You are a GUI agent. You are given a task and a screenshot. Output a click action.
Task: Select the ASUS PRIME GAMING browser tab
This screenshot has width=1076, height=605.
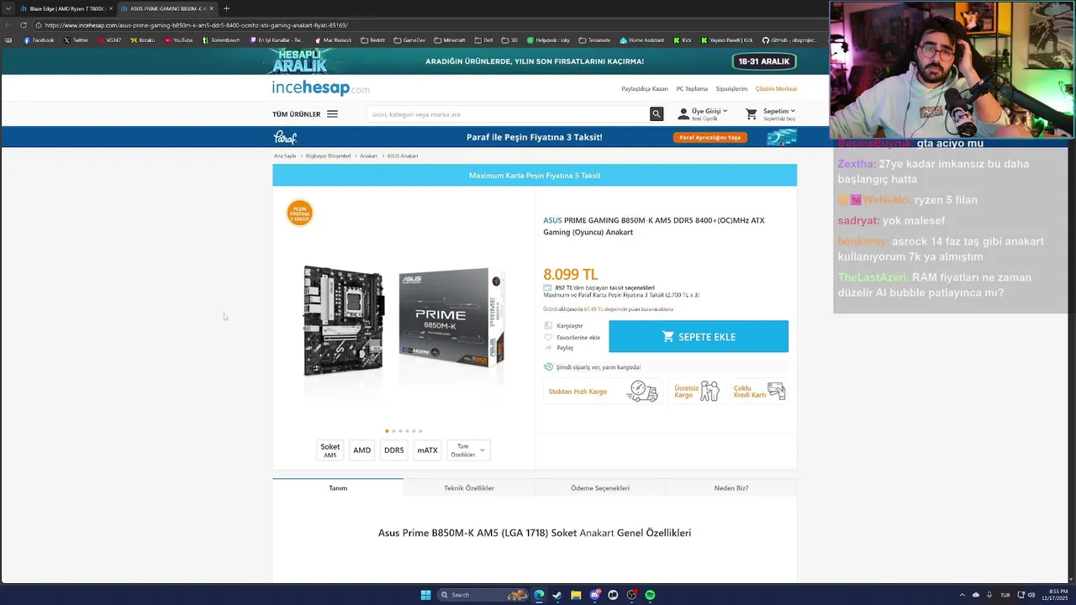click(166, 8)
